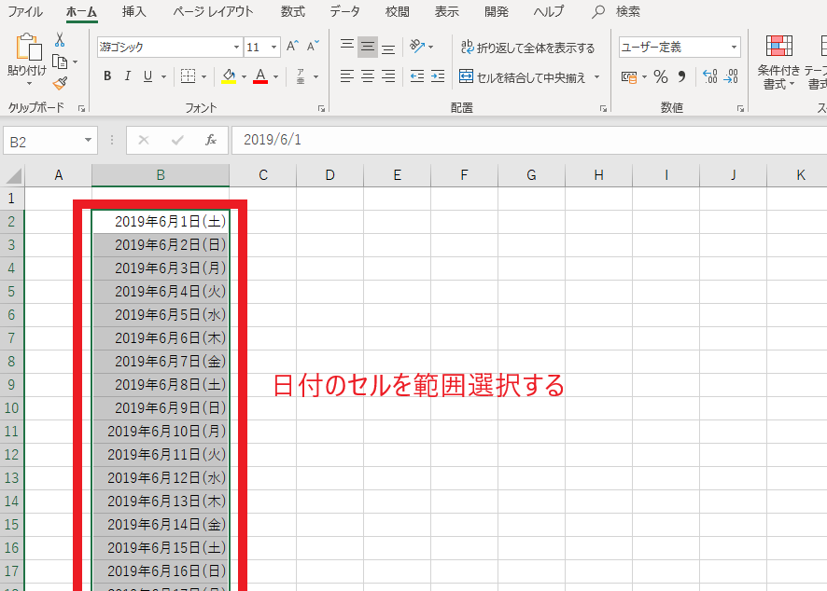
Task: Open borders dropdown arrow
Action: pyautogui.click(x=203, y=76)
